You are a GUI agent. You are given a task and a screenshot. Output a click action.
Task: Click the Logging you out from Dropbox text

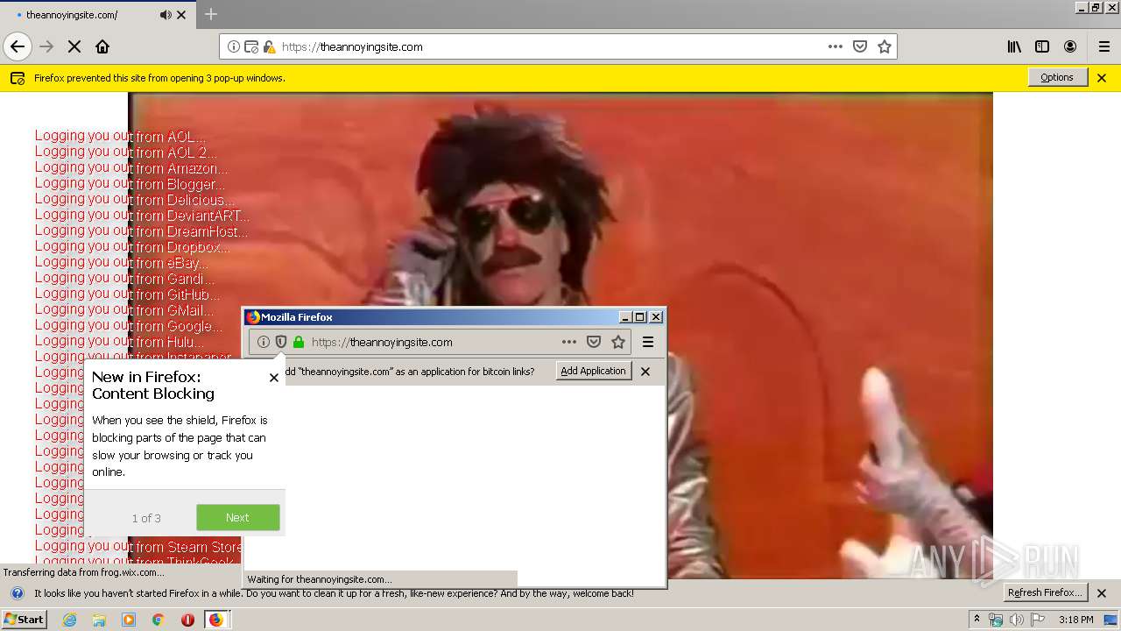click(x=132, y=247)
